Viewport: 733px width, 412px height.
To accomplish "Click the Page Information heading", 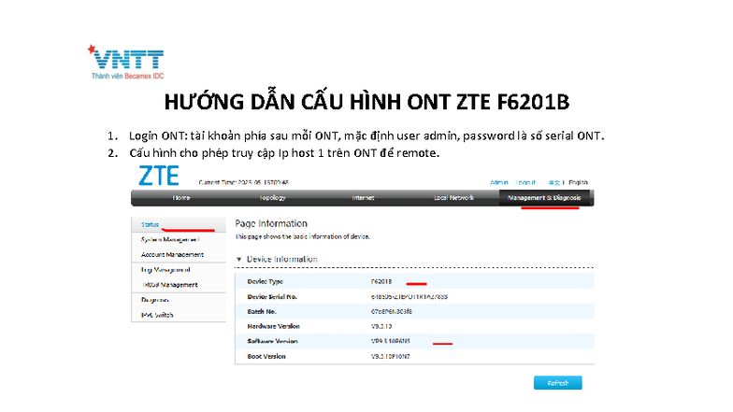I will pyautogui.click(x=271, y=223).
